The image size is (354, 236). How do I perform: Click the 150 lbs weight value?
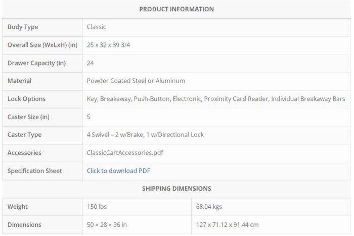(x=97, y=207)
